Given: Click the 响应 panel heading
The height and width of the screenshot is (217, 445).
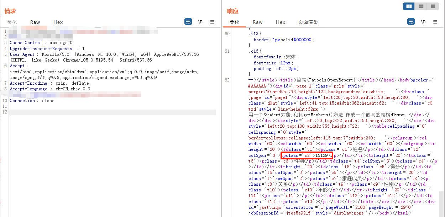Looking at the screenshot, I should point(233,11).
